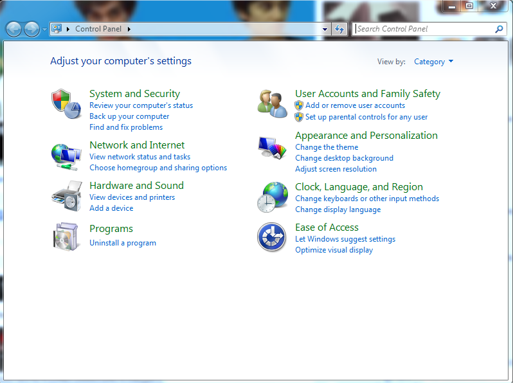Click View network status and tasks
513x383 pixels.
pos(139,157)
